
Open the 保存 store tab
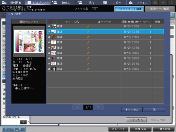click(x=88, y=2)
